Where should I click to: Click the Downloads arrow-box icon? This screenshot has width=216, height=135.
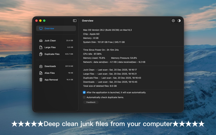tap(41, 66)
